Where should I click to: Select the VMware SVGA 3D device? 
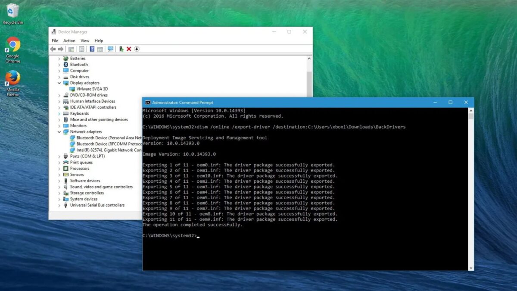click(x=92, y=89)
